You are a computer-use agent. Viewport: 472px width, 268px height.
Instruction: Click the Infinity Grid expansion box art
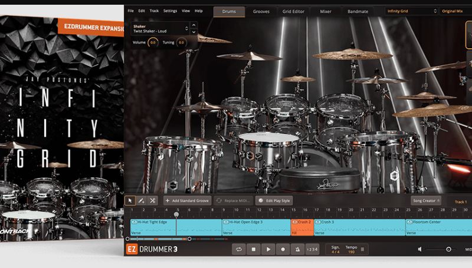62,128
